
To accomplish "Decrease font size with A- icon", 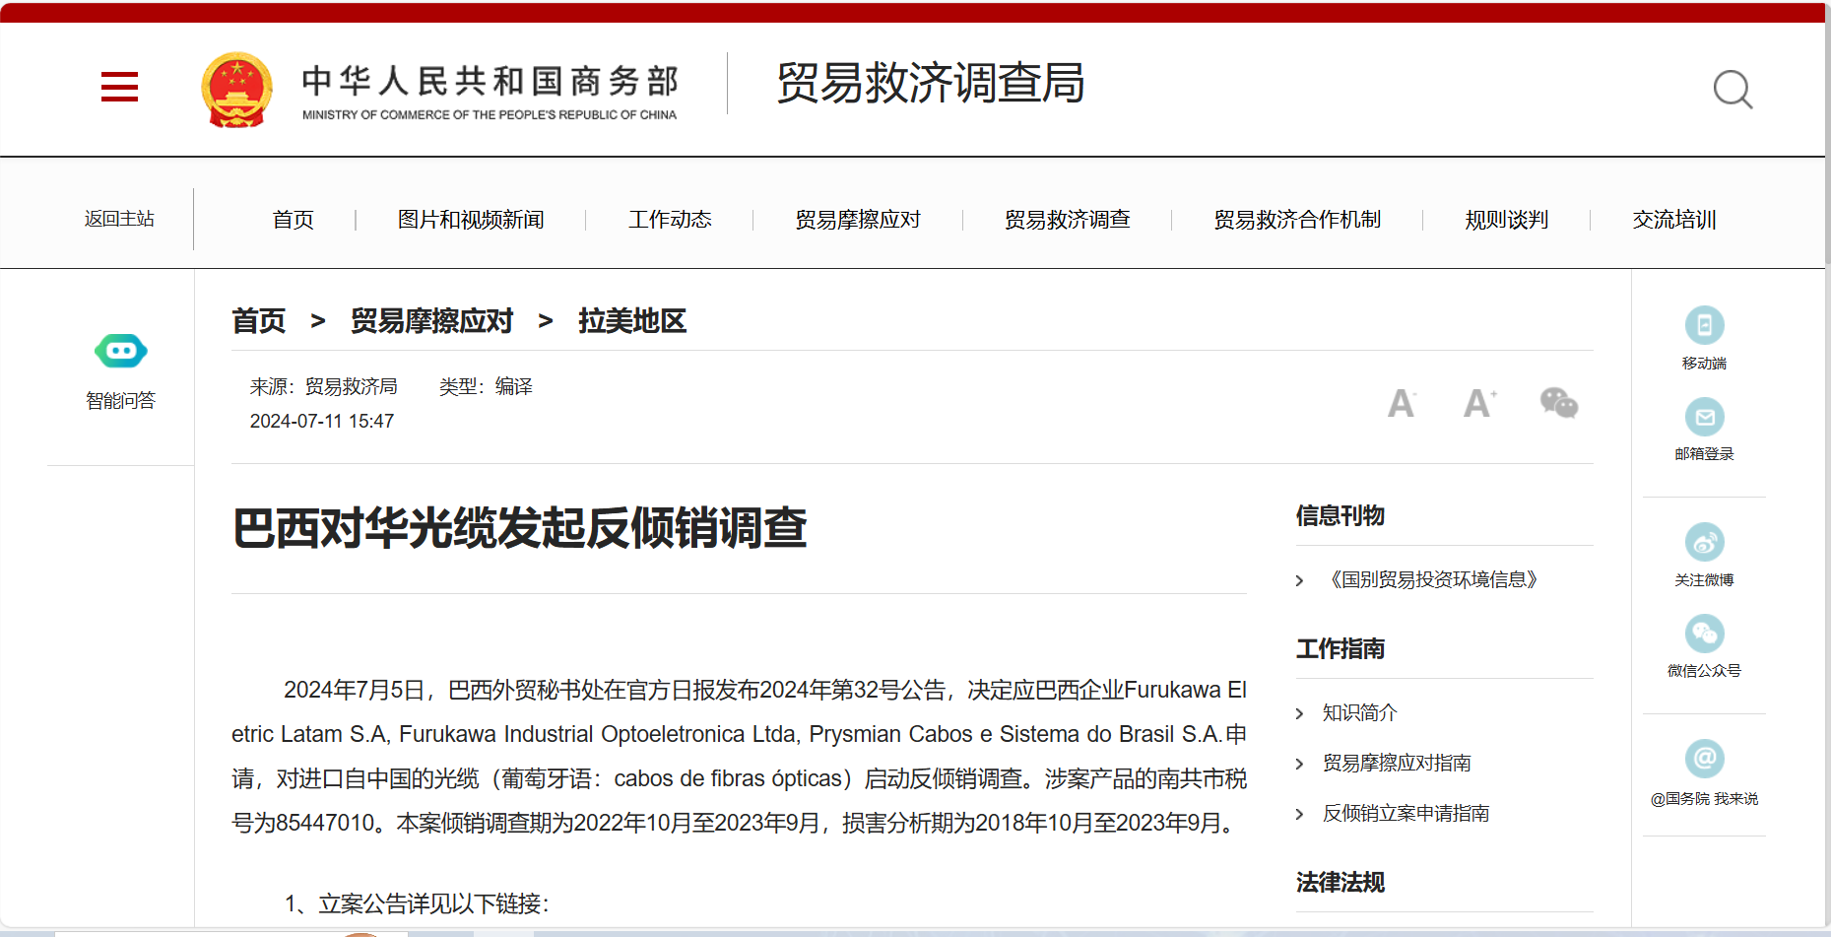I will [1402, 403].
